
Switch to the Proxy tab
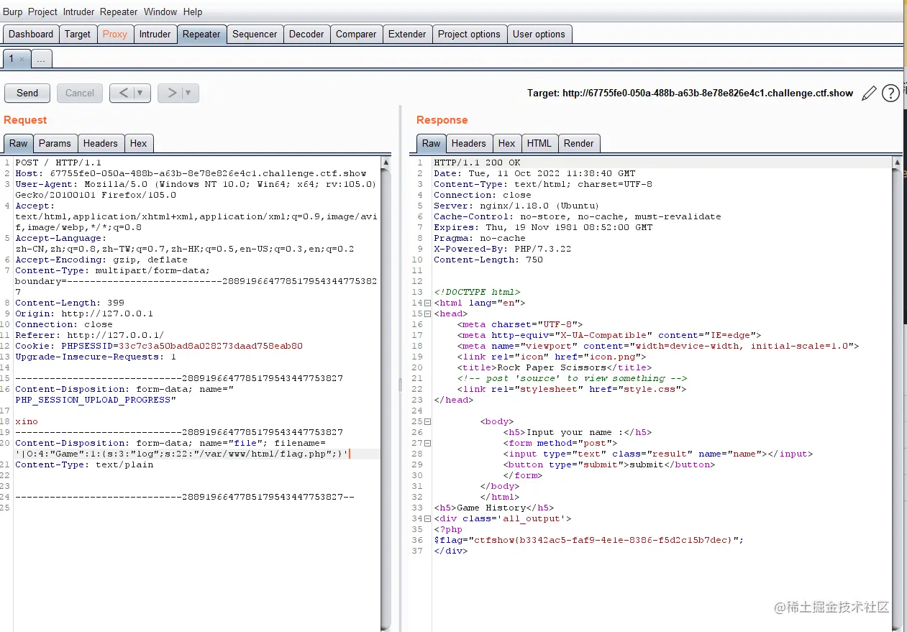click(x=114, y=35)
